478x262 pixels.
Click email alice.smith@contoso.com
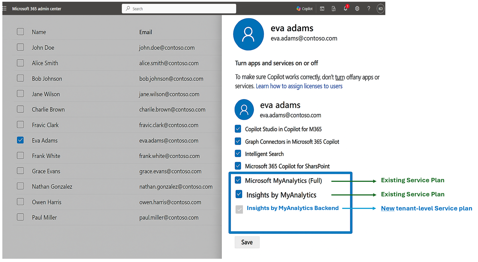click(169, 63)
